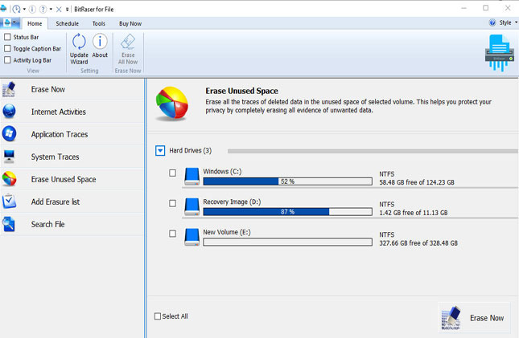Open the Customize Quick Access Toolbar dropdown

point(68,10)
